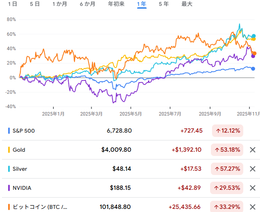Show the 最大 time range
Image resolution: width=260 pixels, height=212 pixels.
tap(187, 4)
